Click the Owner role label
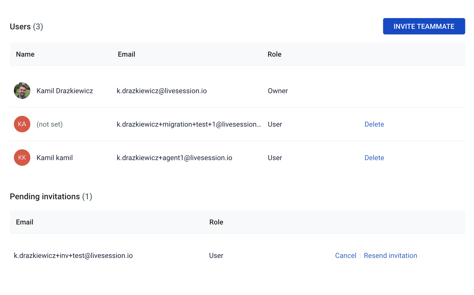The height and width of the screenshot is (295, 474). 278,91
